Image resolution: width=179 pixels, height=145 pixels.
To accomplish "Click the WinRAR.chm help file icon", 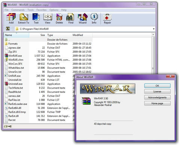I will click(x=6, y=60).
